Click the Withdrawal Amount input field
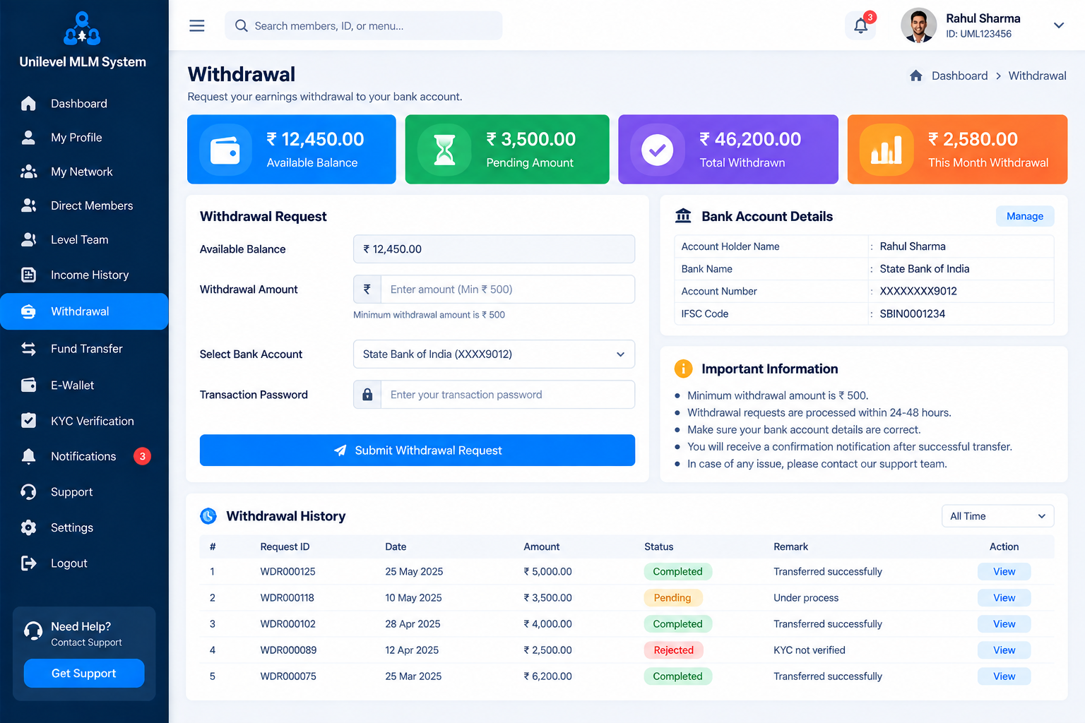Image resolution: width=1085 pixels, height=723 pixels. click(507, 289)
